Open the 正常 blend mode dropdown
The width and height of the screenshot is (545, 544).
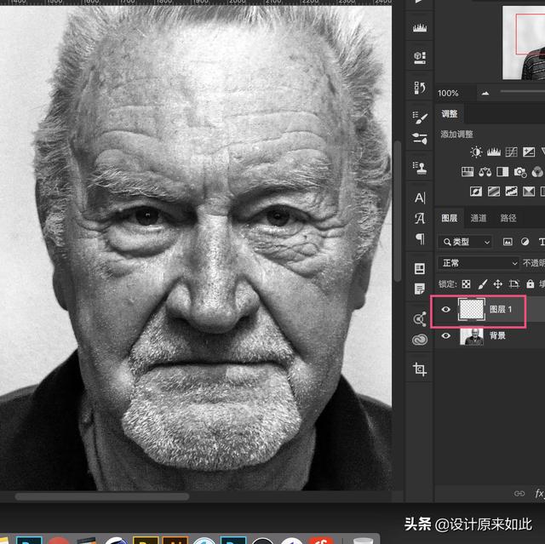[479, 263]
